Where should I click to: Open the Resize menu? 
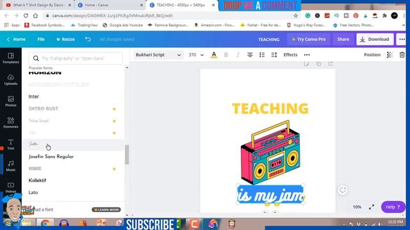[x=65, y=39]
